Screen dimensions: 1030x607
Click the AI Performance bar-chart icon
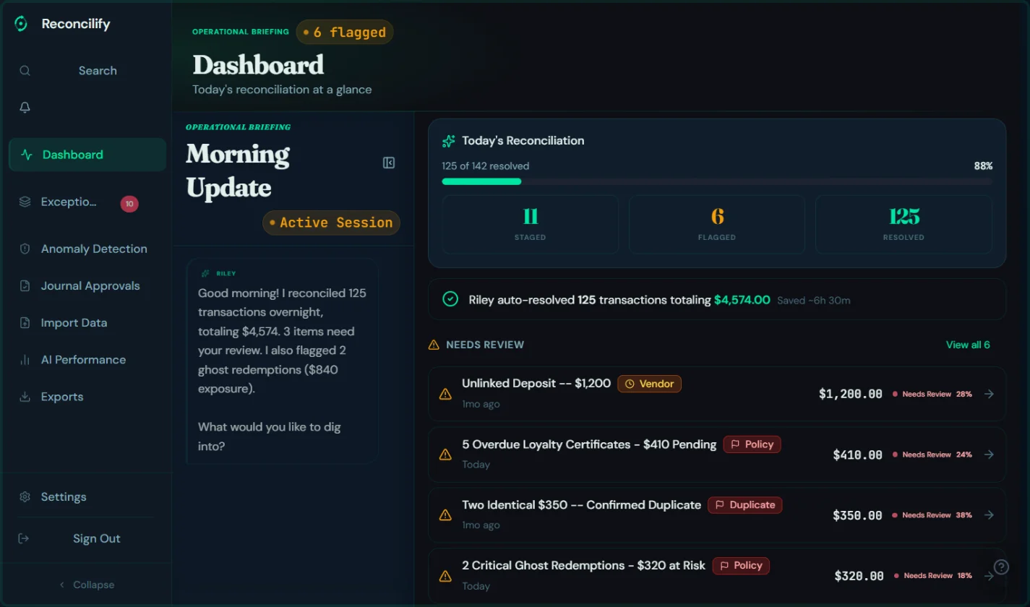click(25, 359)
